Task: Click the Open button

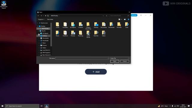Action: tap(115, 61)
